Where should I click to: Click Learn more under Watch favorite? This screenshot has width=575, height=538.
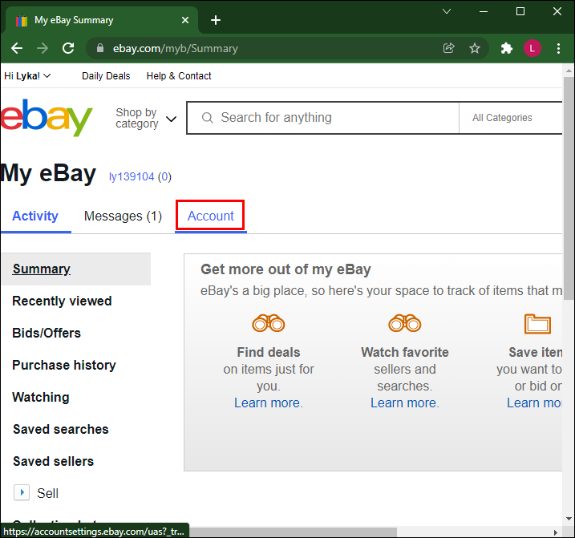(405, 402)
